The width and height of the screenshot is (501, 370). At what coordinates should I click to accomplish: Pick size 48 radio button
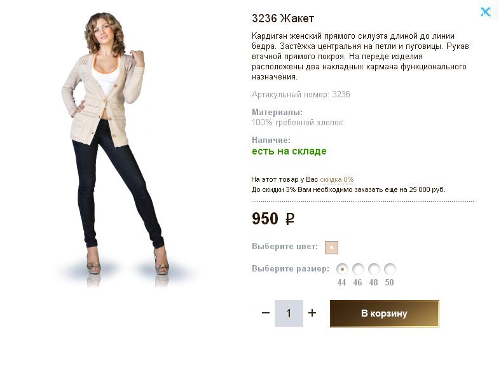pos(374,269)
